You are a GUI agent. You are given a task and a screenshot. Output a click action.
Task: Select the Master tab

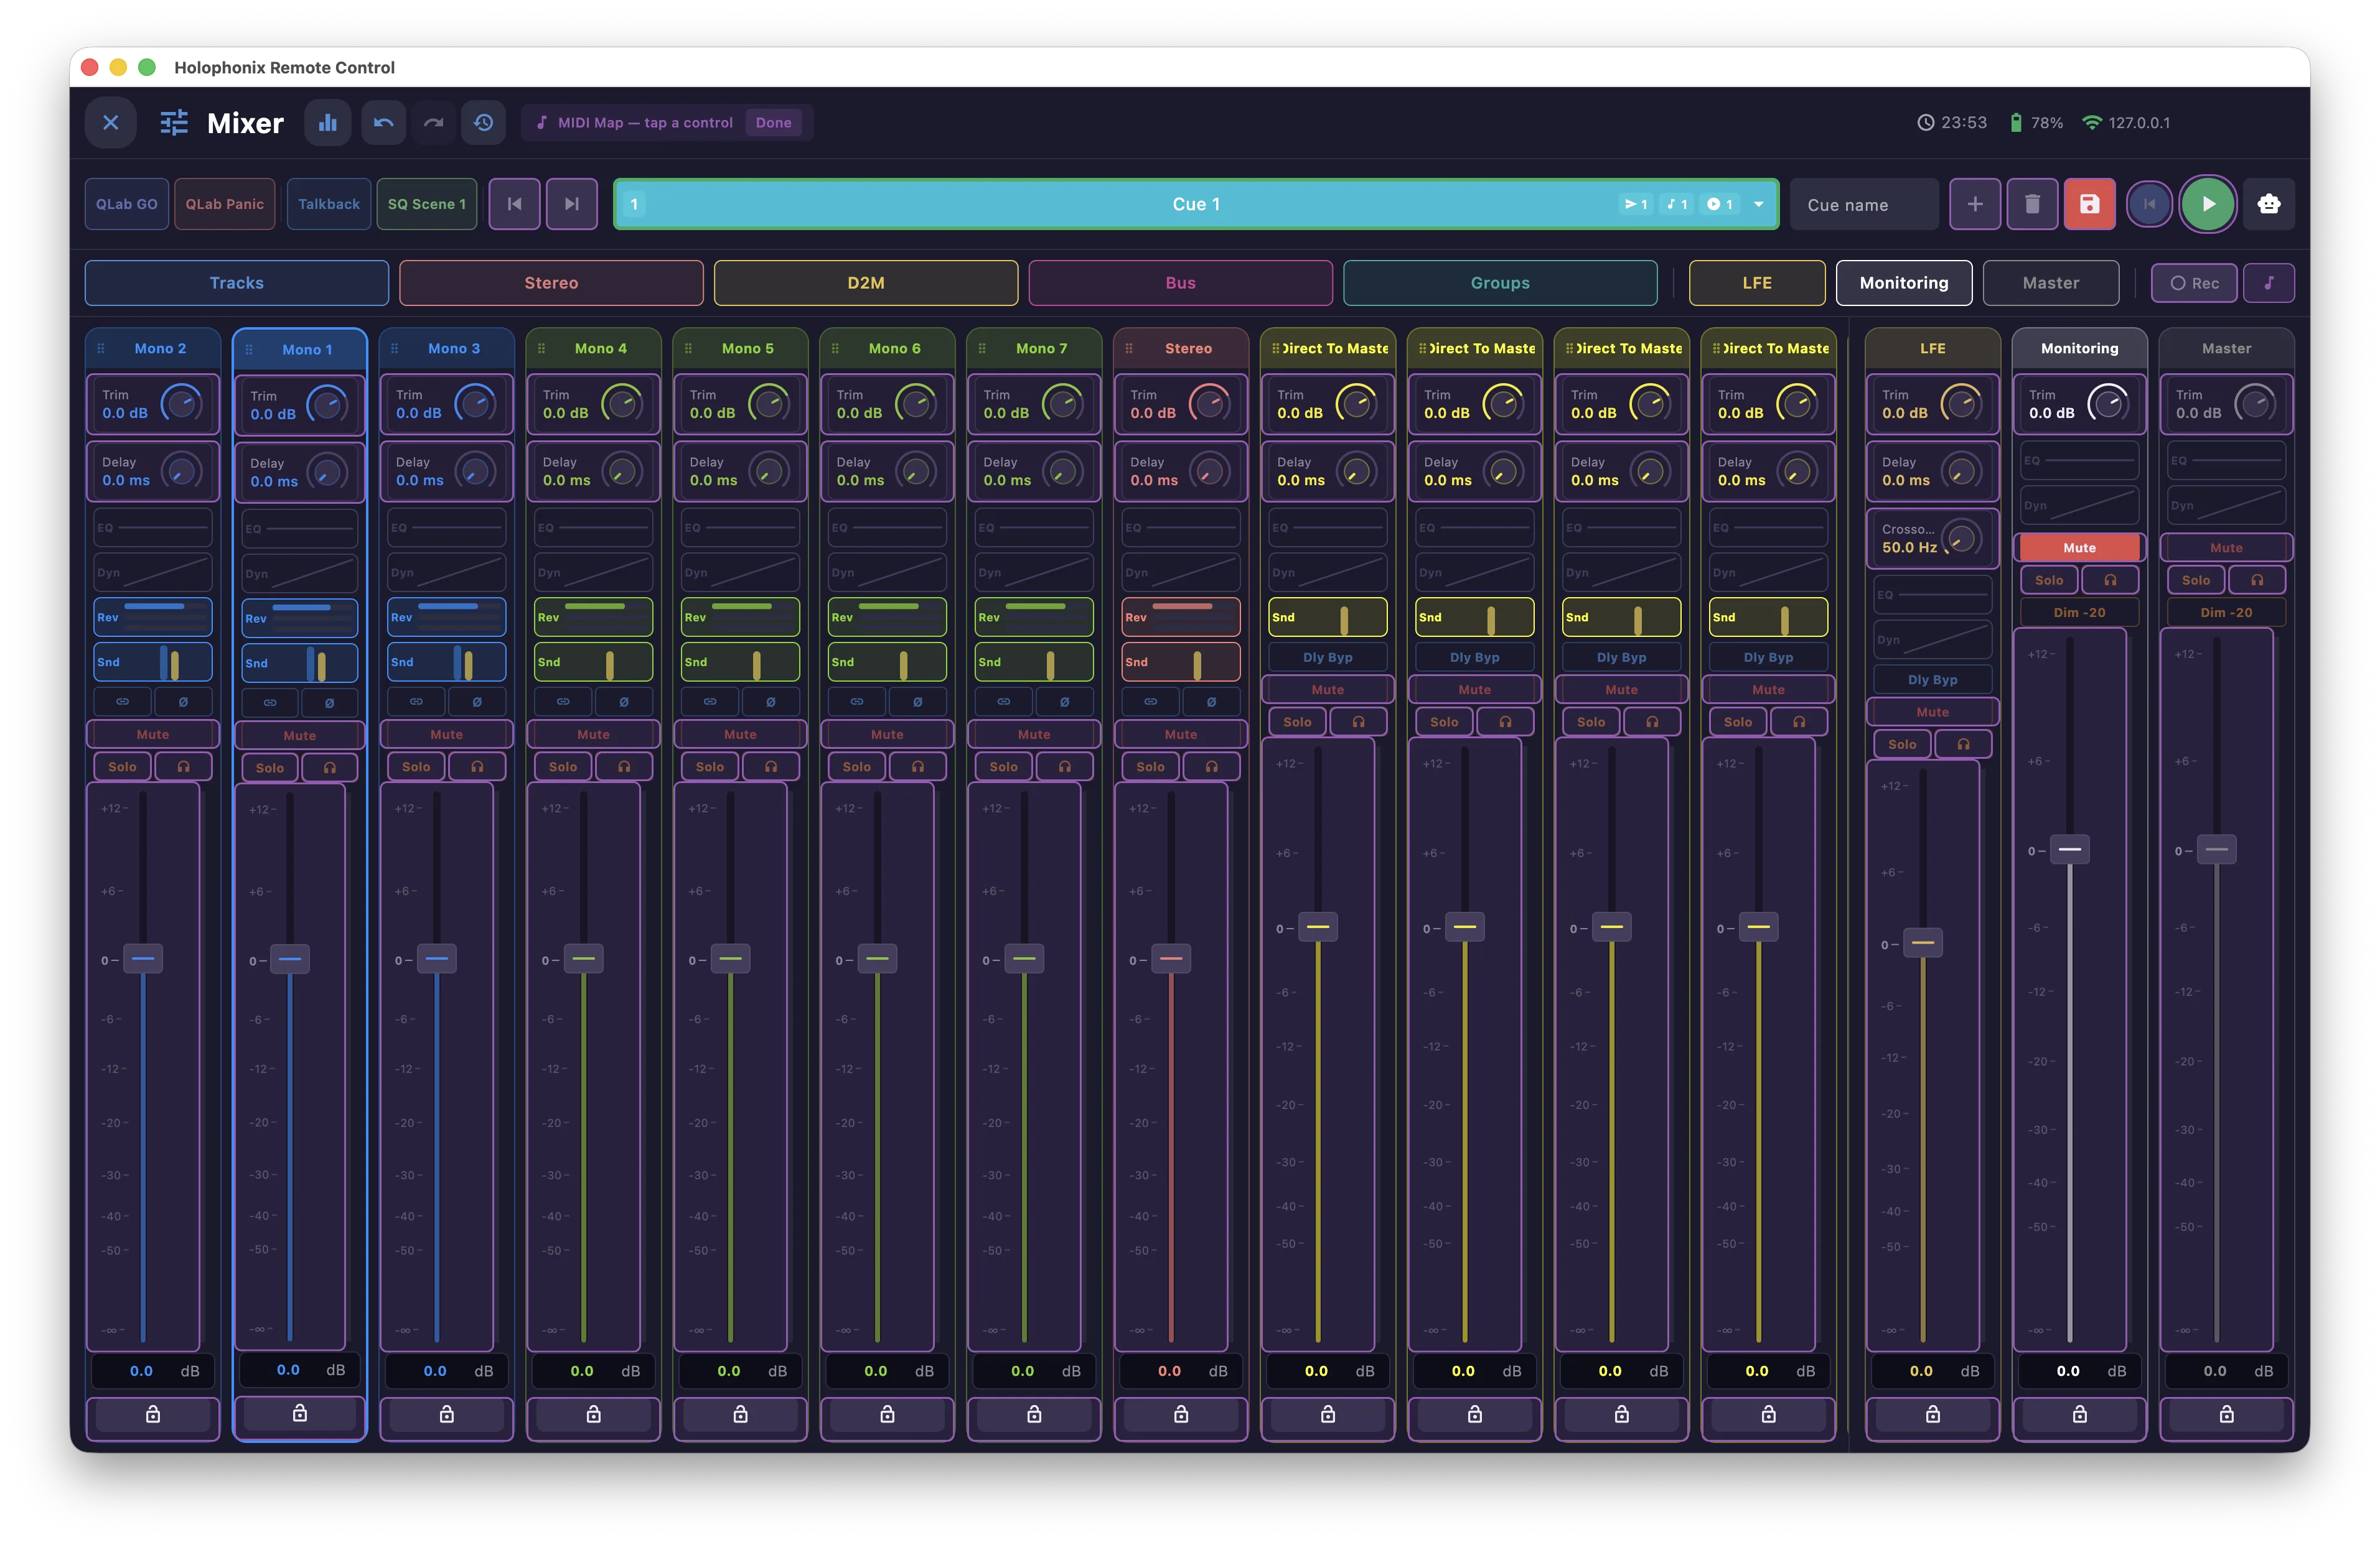(2051, 283)
